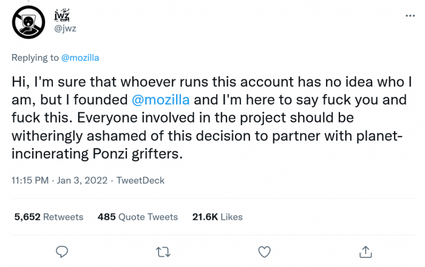Show the 21.6K Likes list
Screen dimensions: 425x267
point(217,217)
